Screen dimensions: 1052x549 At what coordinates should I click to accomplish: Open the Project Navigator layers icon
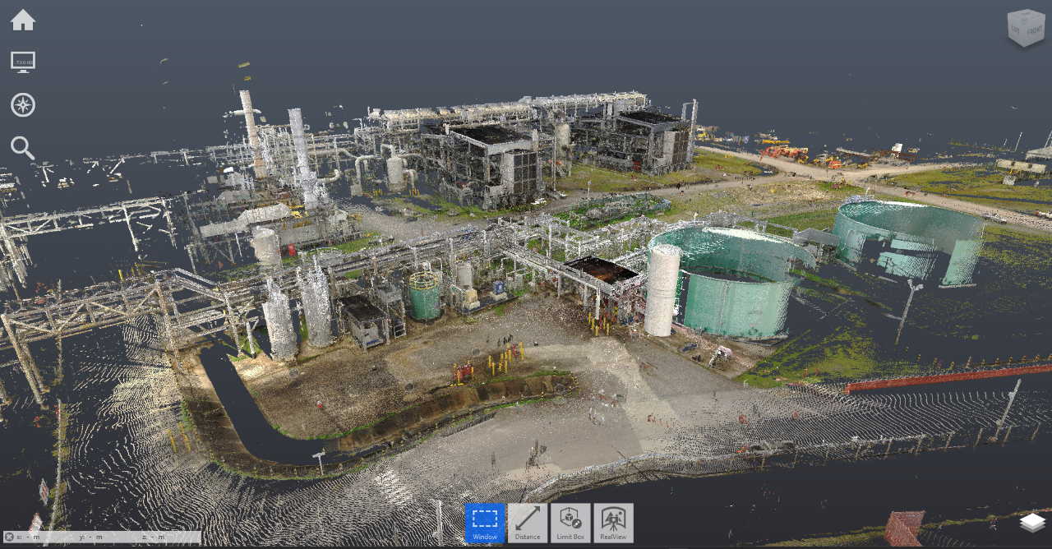(x=1032, y=523)
